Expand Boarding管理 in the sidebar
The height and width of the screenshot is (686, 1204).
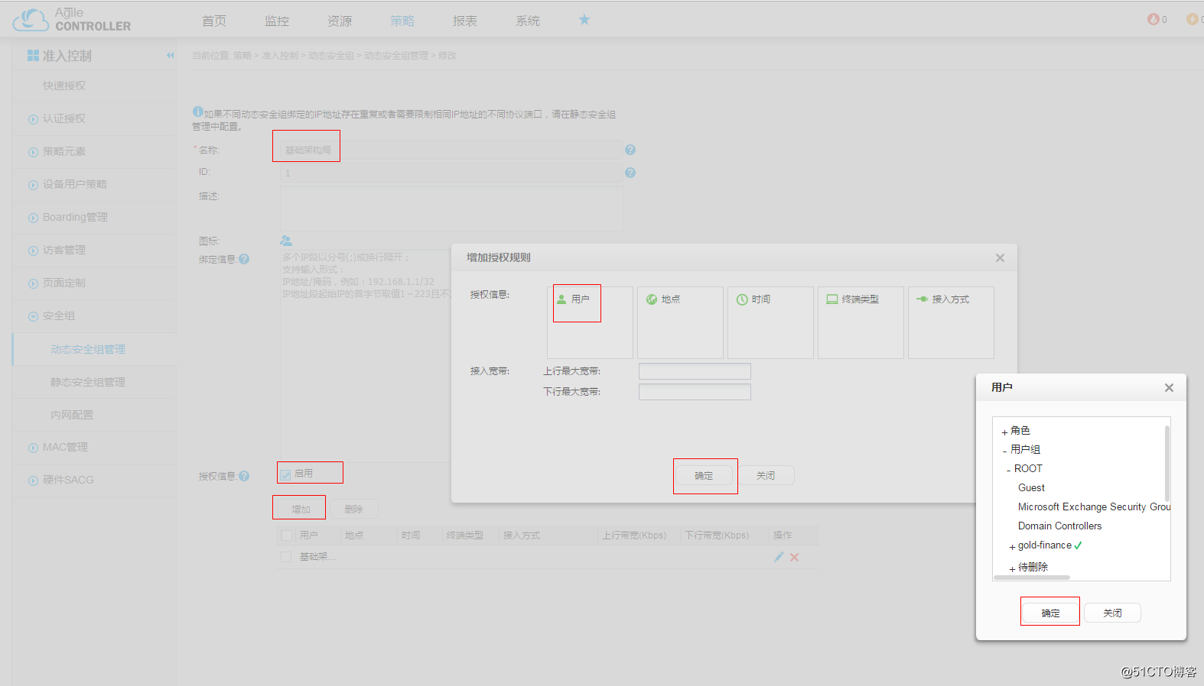33,218
